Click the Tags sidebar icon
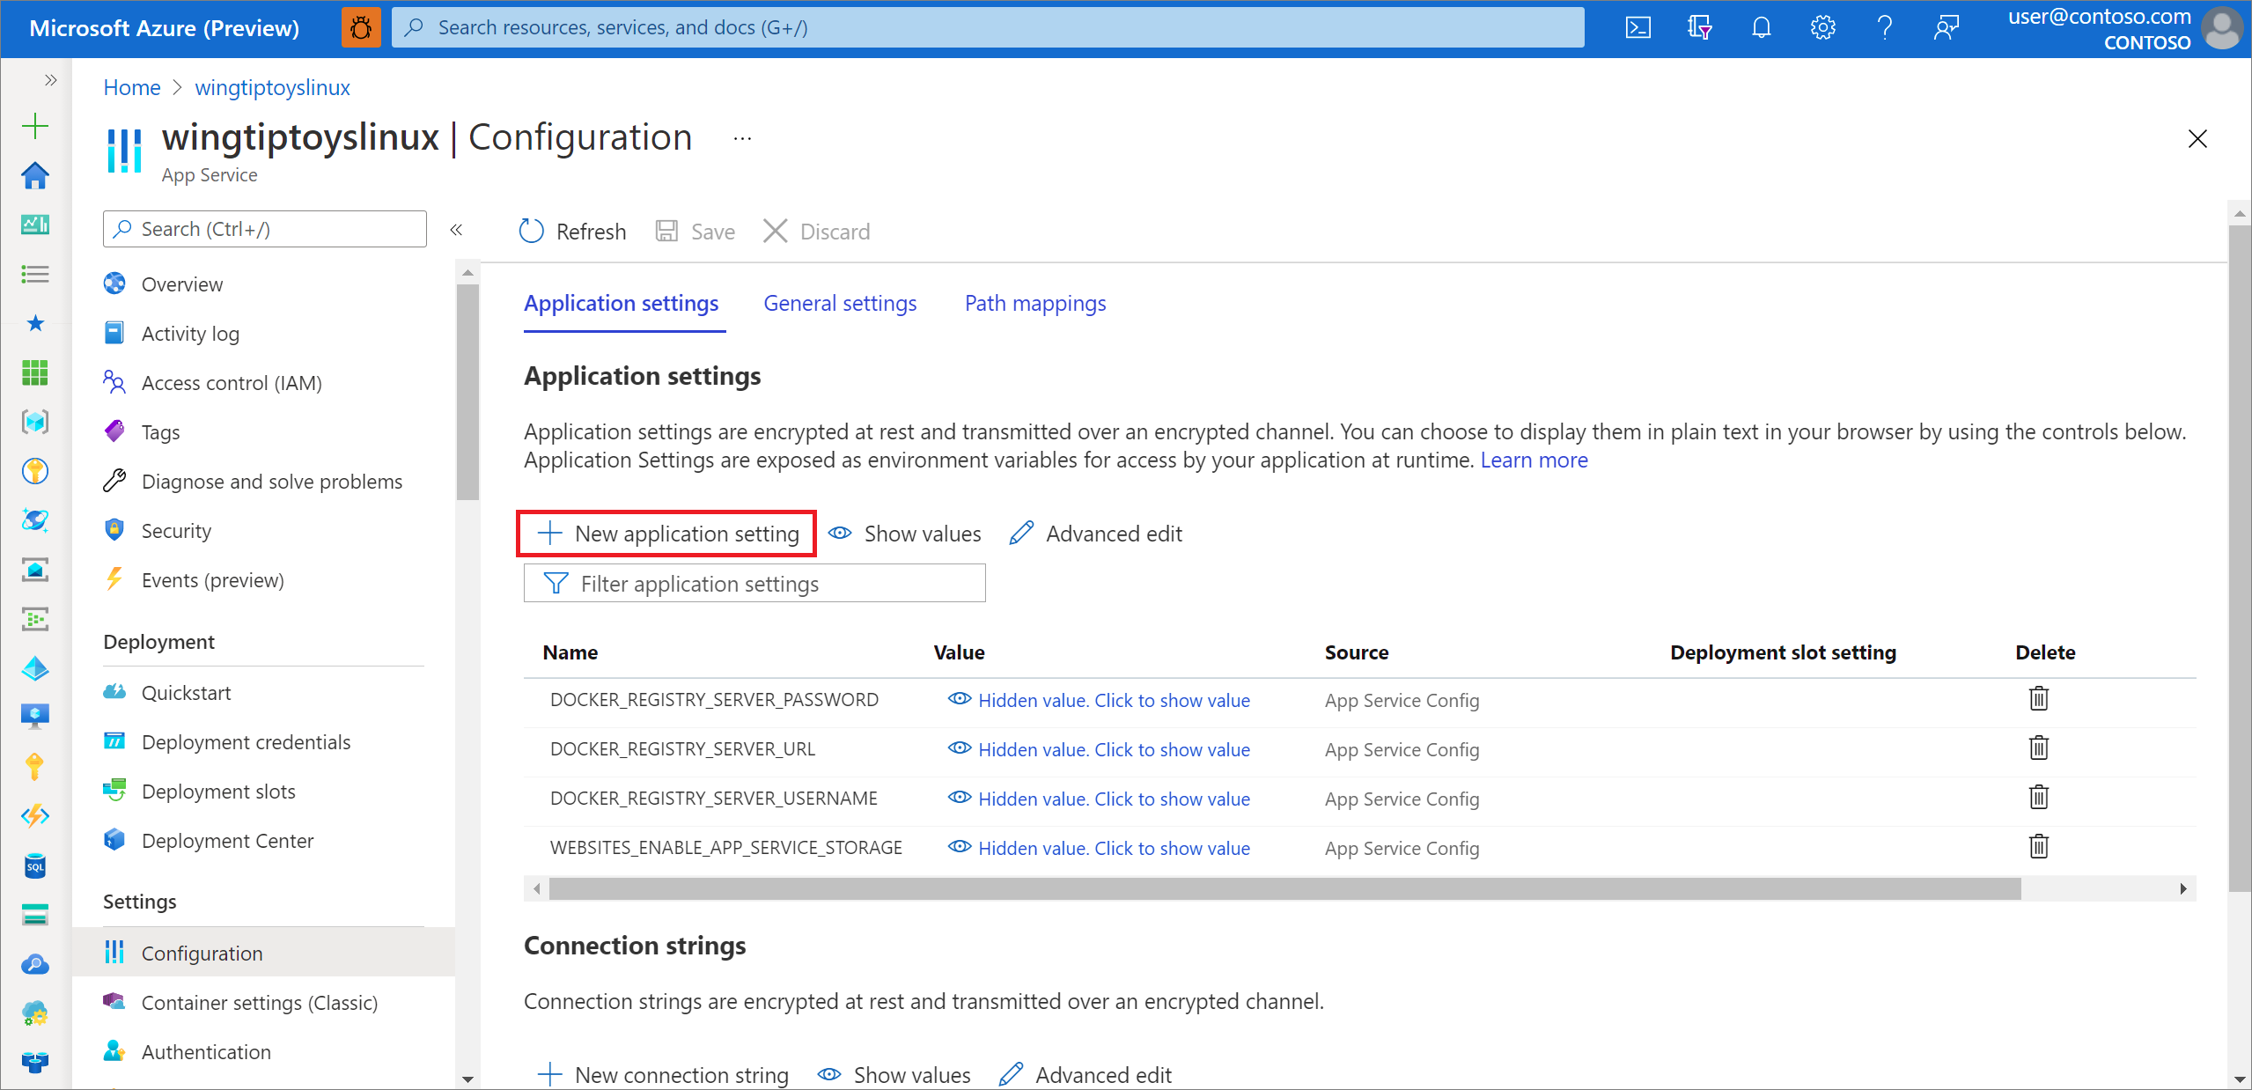This screenshot has height=1090, width=2252. click(114, 432)
